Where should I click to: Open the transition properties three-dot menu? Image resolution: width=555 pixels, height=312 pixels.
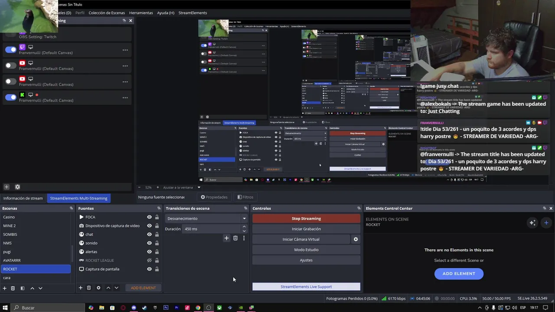click(244, 238)
